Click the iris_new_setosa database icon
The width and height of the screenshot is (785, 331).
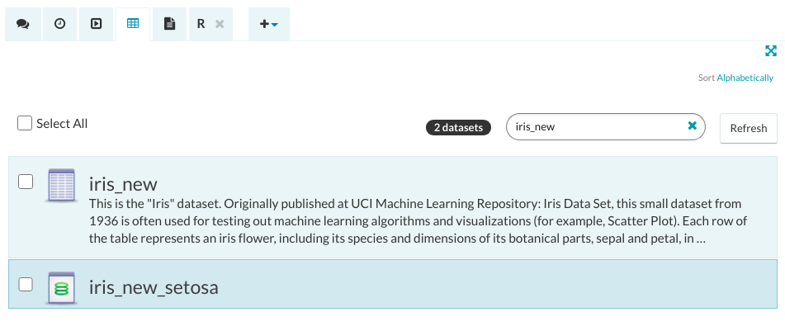pos(62,286)
